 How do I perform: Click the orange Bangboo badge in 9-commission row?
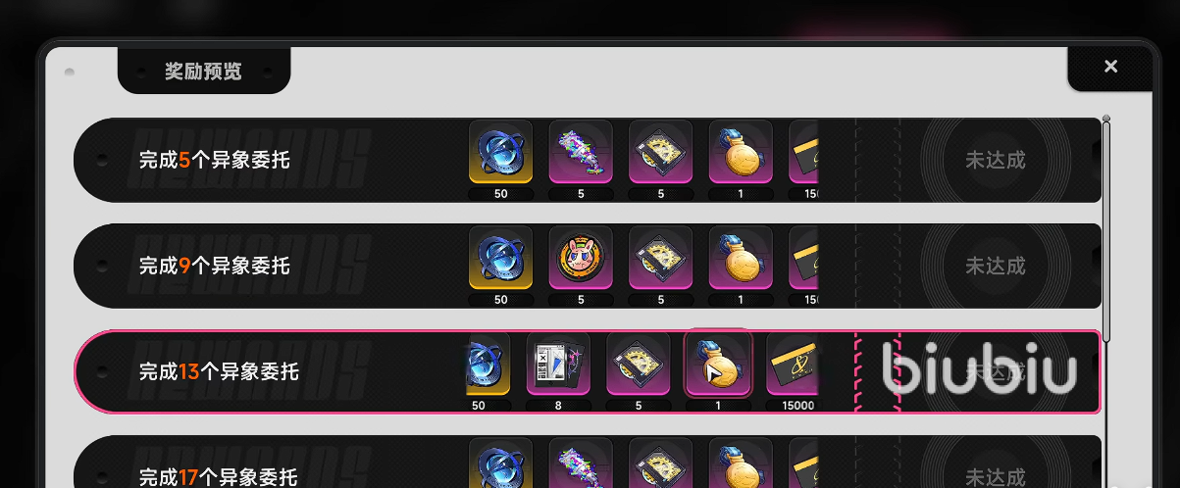click(x=581, y=258)
